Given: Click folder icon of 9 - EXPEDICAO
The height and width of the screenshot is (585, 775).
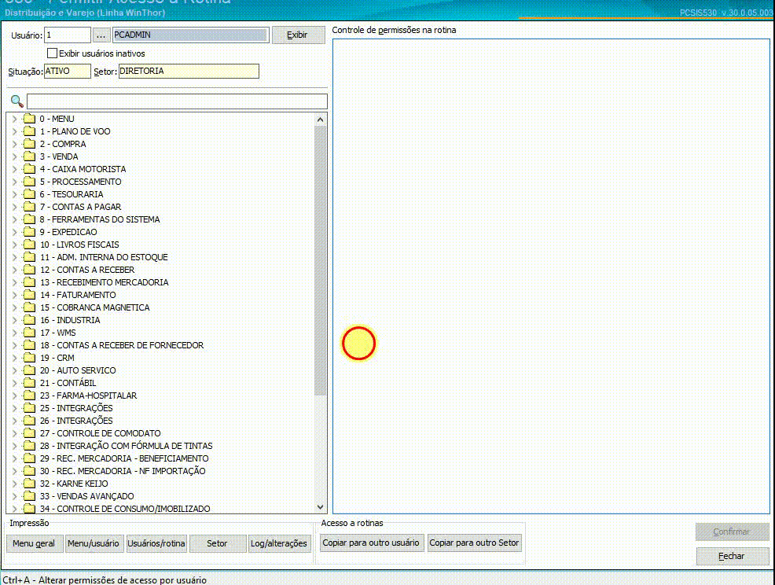Looking at the screenshot, I should (30, 232).
